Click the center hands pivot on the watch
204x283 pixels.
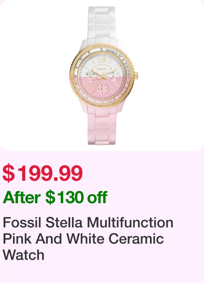102,77
